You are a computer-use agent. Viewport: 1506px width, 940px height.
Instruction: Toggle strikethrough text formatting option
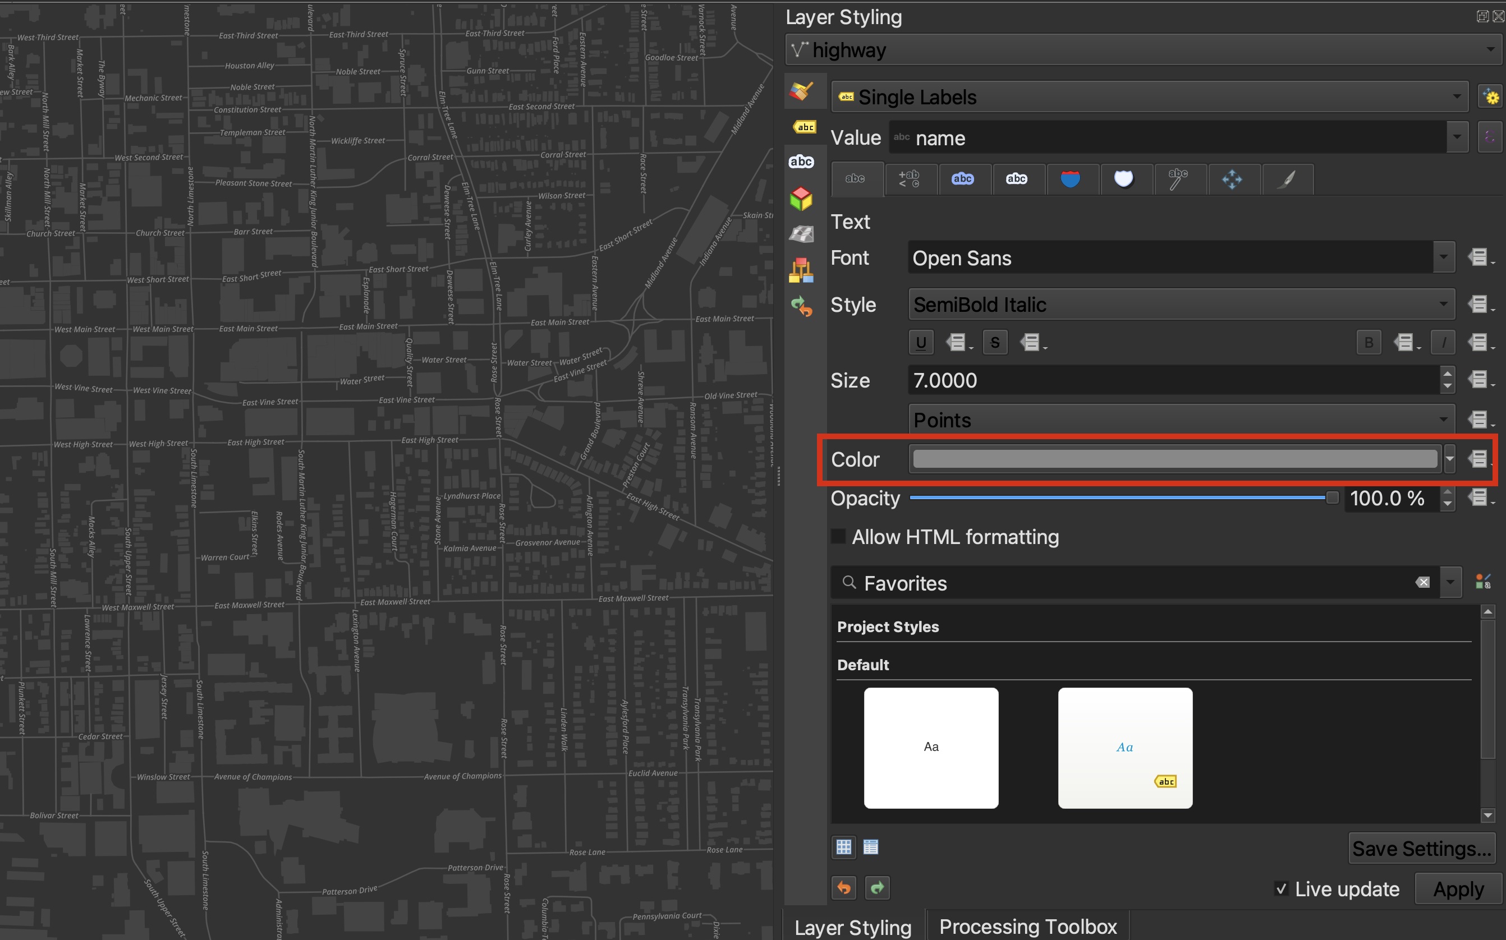991,342
